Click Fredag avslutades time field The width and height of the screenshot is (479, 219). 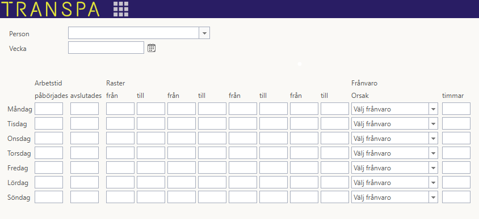(x=85, y=168)
